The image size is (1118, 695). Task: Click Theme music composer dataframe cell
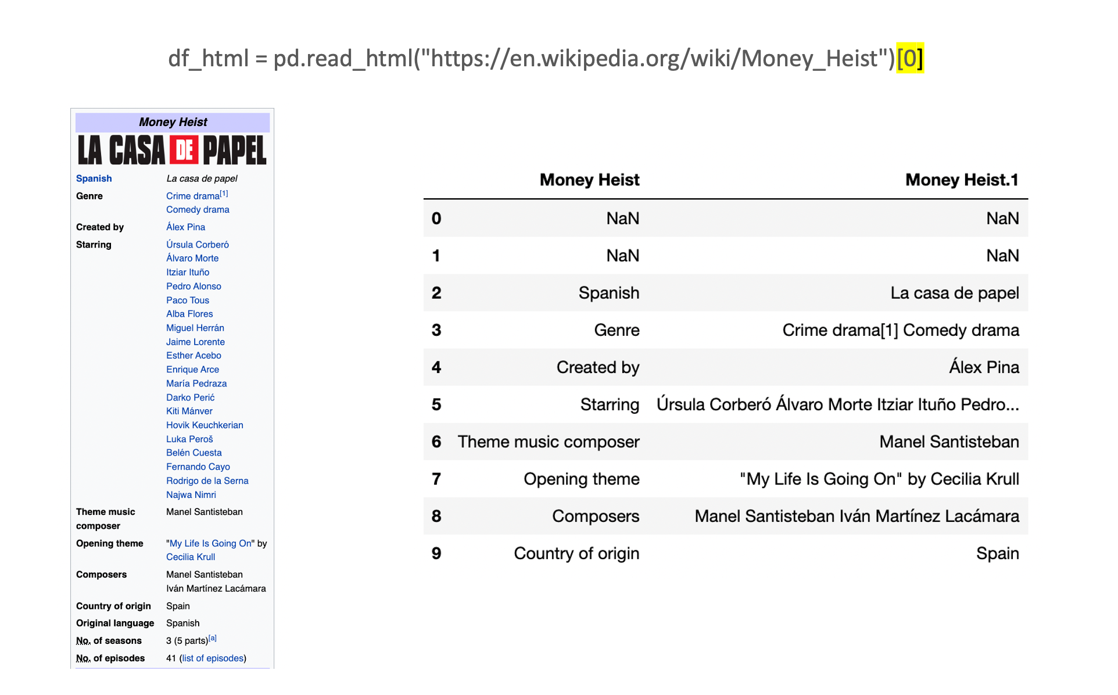click(549, 442)
